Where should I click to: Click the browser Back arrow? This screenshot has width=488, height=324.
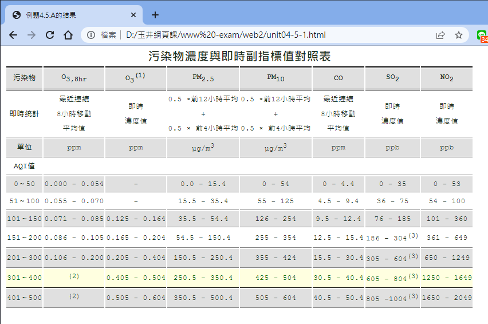point(13,35)
